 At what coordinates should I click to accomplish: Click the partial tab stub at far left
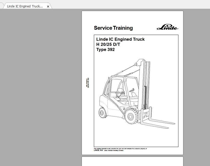pyautogui.click(x=1, y=6)
